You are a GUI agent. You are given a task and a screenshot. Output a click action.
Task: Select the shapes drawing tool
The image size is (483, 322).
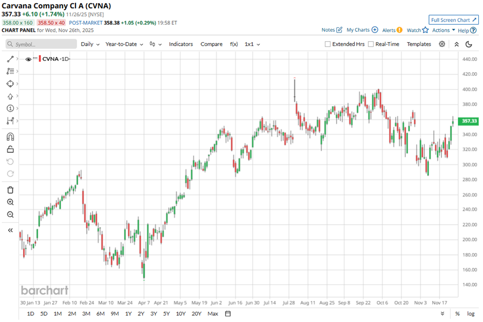pyautogui.click(x=10, y=83)
